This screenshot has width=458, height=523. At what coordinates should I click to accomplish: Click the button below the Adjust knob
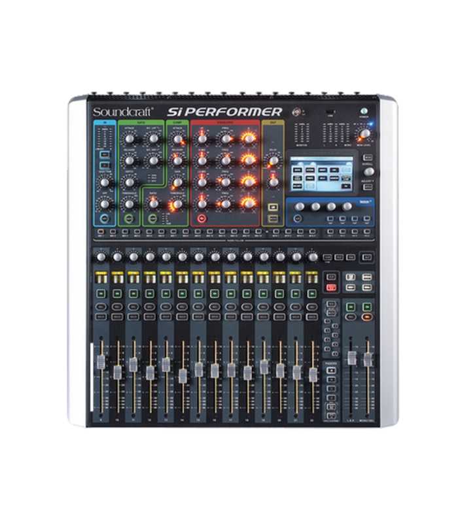[368, 186]
